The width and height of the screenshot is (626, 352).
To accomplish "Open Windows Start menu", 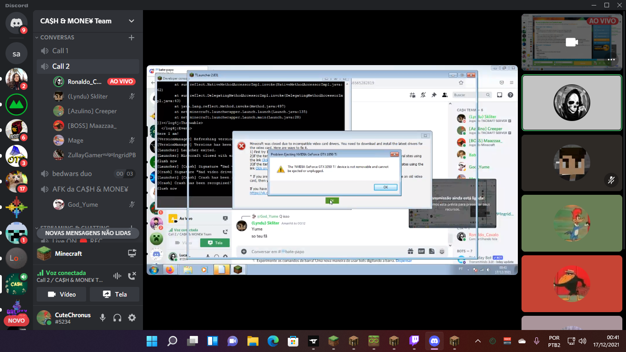I will pyautogui.click(x=152, y=341).
